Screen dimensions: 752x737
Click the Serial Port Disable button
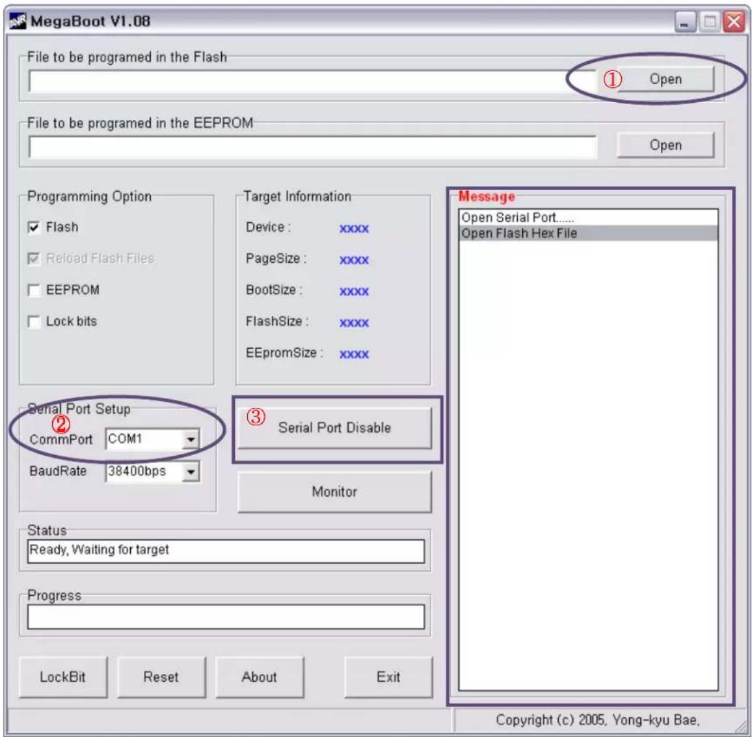click(334, 428)
